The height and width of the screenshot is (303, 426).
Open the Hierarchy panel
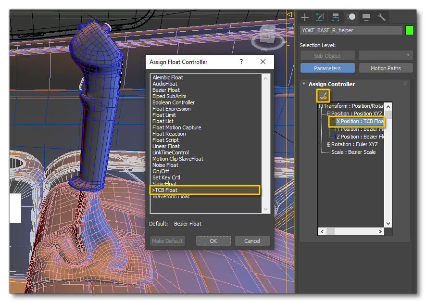tap(335, 17)
